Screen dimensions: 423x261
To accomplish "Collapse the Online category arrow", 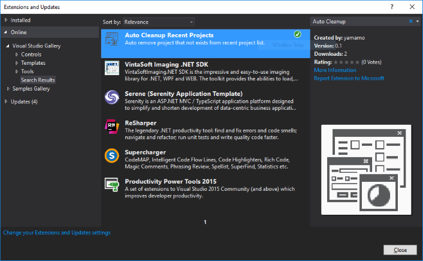I will 5,32.
